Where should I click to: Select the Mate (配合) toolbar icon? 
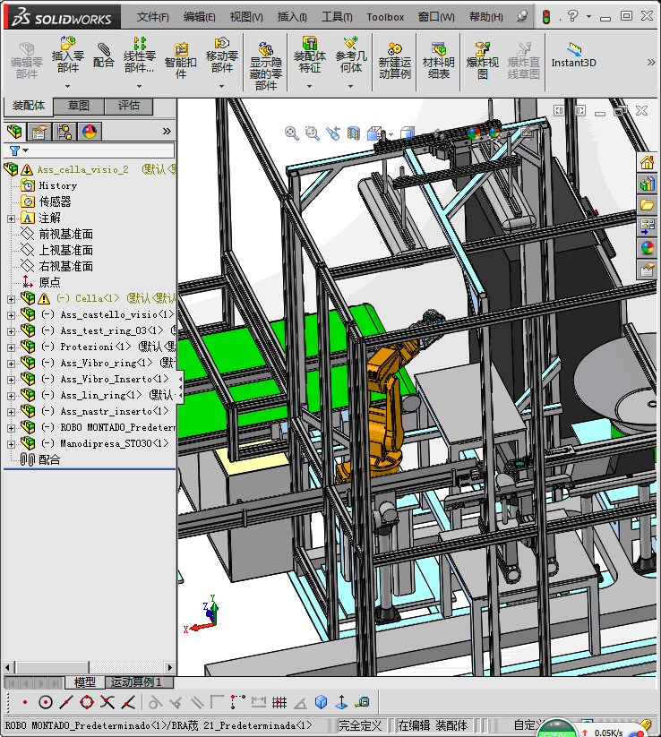(104, 56)
